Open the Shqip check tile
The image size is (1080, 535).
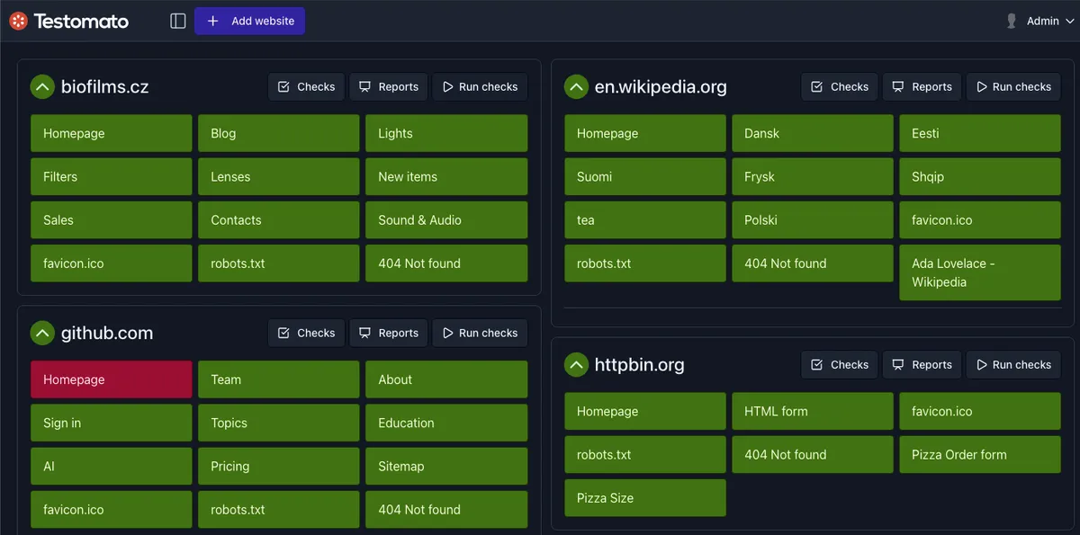tap(980, 177)
